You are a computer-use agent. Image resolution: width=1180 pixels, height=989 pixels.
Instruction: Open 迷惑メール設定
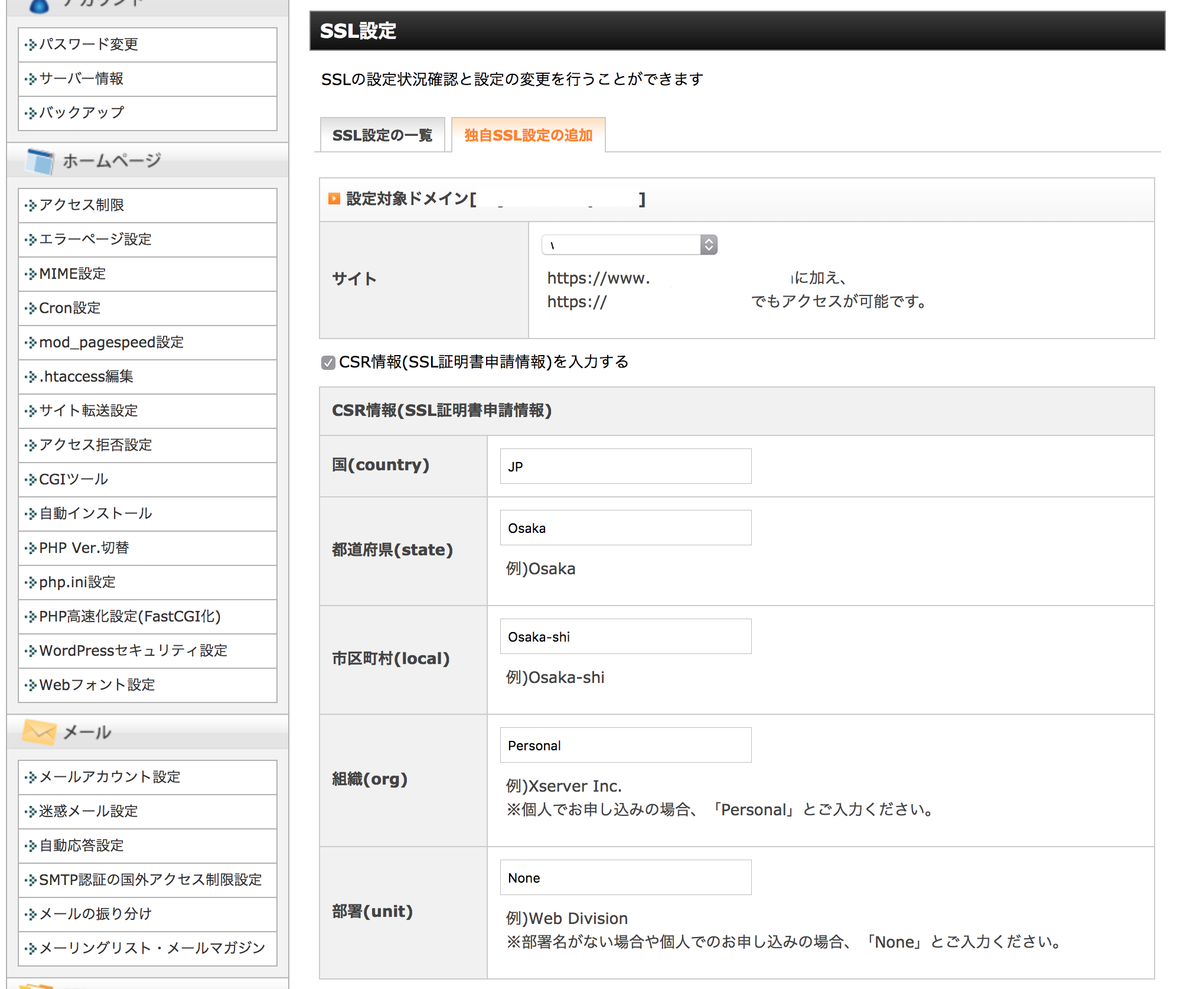pos(89,811)
